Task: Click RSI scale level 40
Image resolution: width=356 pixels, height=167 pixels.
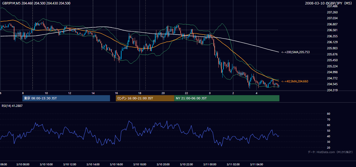Action: (328, 136)
